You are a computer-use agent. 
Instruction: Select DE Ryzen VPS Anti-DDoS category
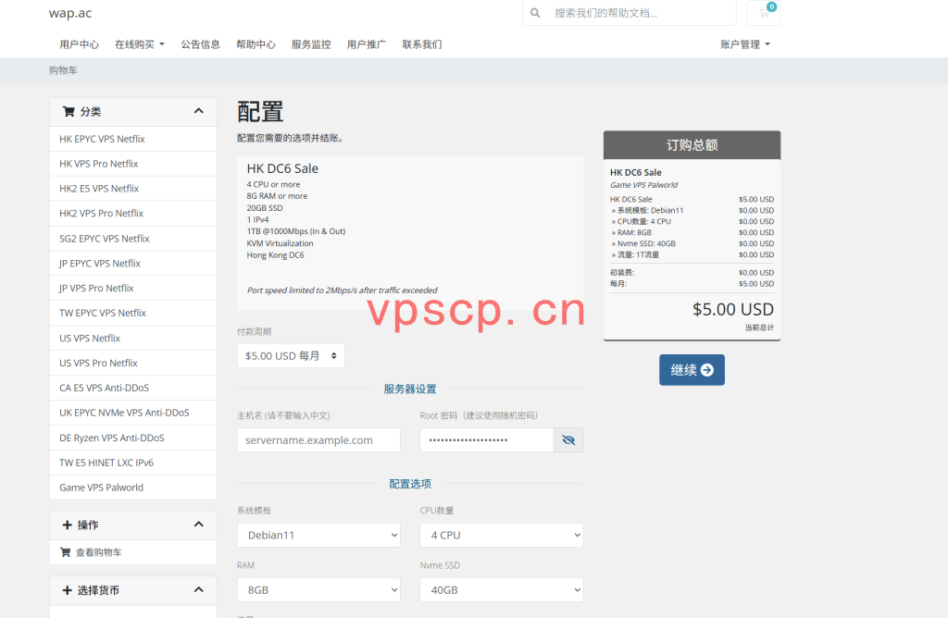pyautogui.click(x=133, y=438)
